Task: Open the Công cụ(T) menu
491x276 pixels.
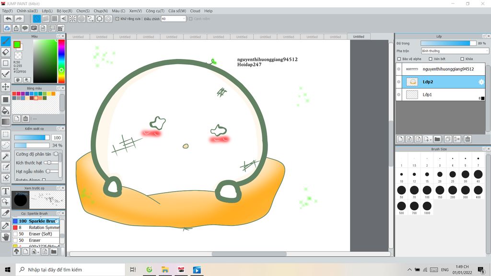Action: [x=155, y=11]
